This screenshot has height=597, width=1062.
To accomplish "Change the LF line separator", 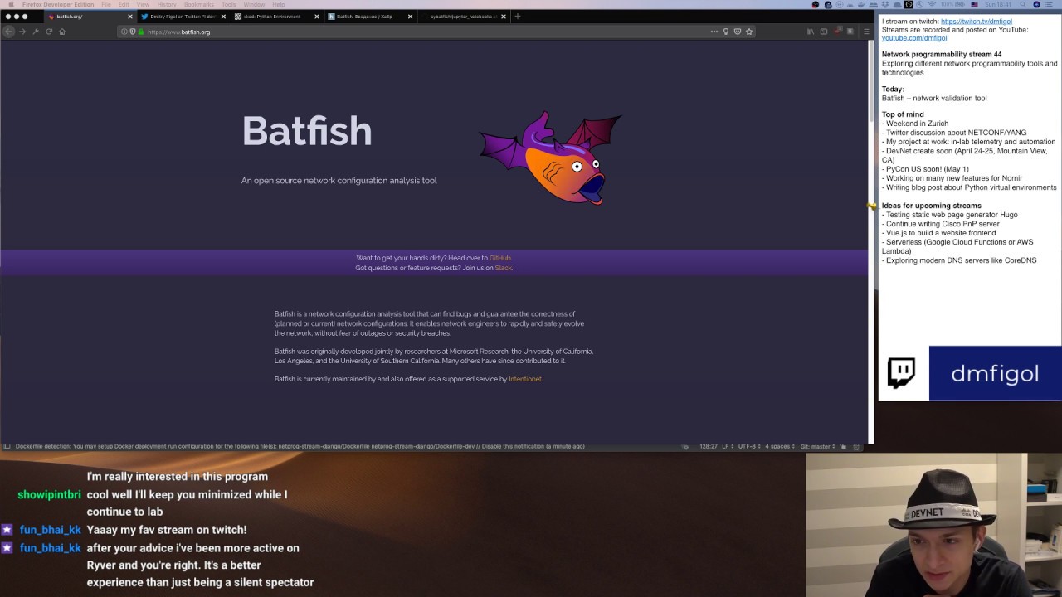I will tap(727, 446).
